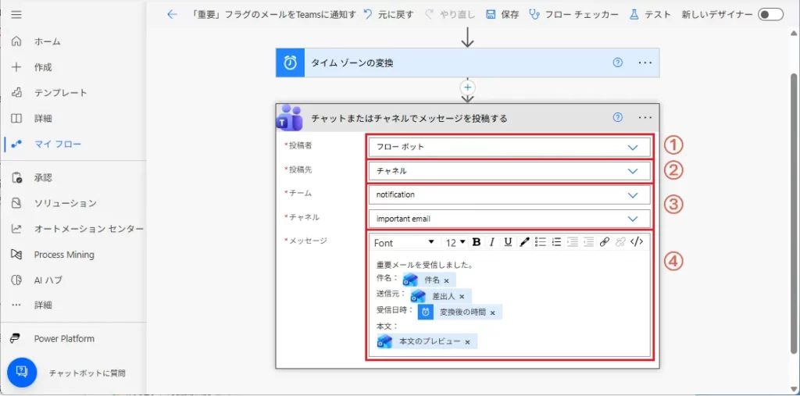
Task: Open the Font family dropdown
Action: (404, 243)
